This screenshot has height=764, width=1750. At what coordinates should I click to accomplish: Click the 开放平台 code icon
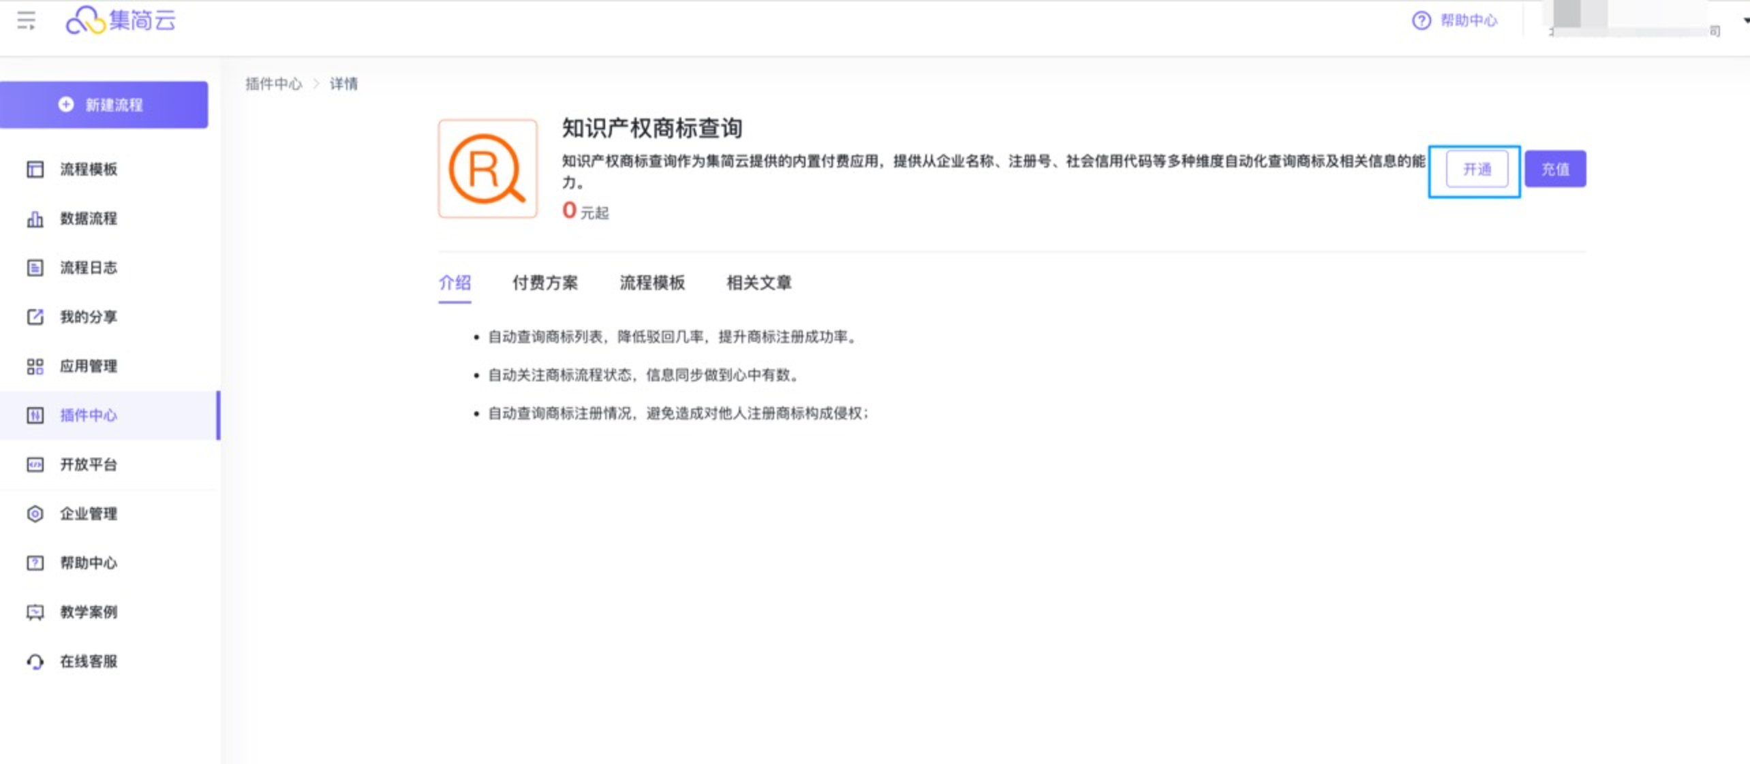click(35, 464)
